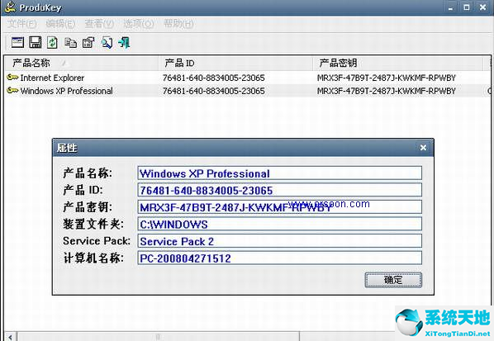This screenshot has width=494, height=341.
Task: Click the Refresh toolbar icon
Action: pos(52,42)
